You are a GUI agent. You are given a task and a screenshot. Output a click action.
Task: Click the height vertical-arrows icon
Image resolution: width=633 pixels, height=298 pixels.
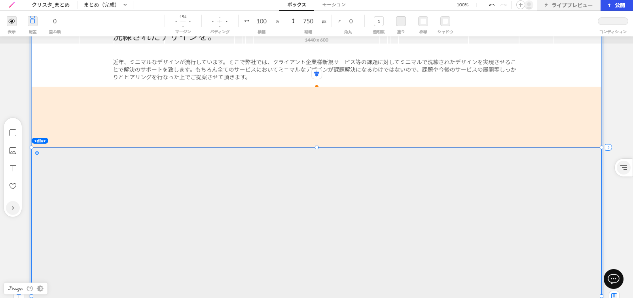(x=293, y=21)
